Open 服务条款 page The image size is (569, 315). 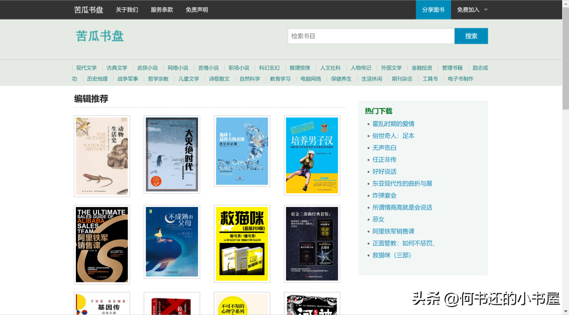pos(162,10)
